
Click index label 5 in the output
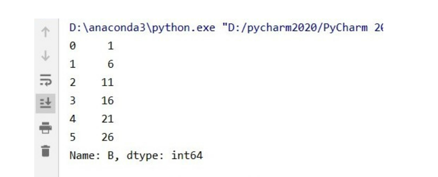coord(73,137)
